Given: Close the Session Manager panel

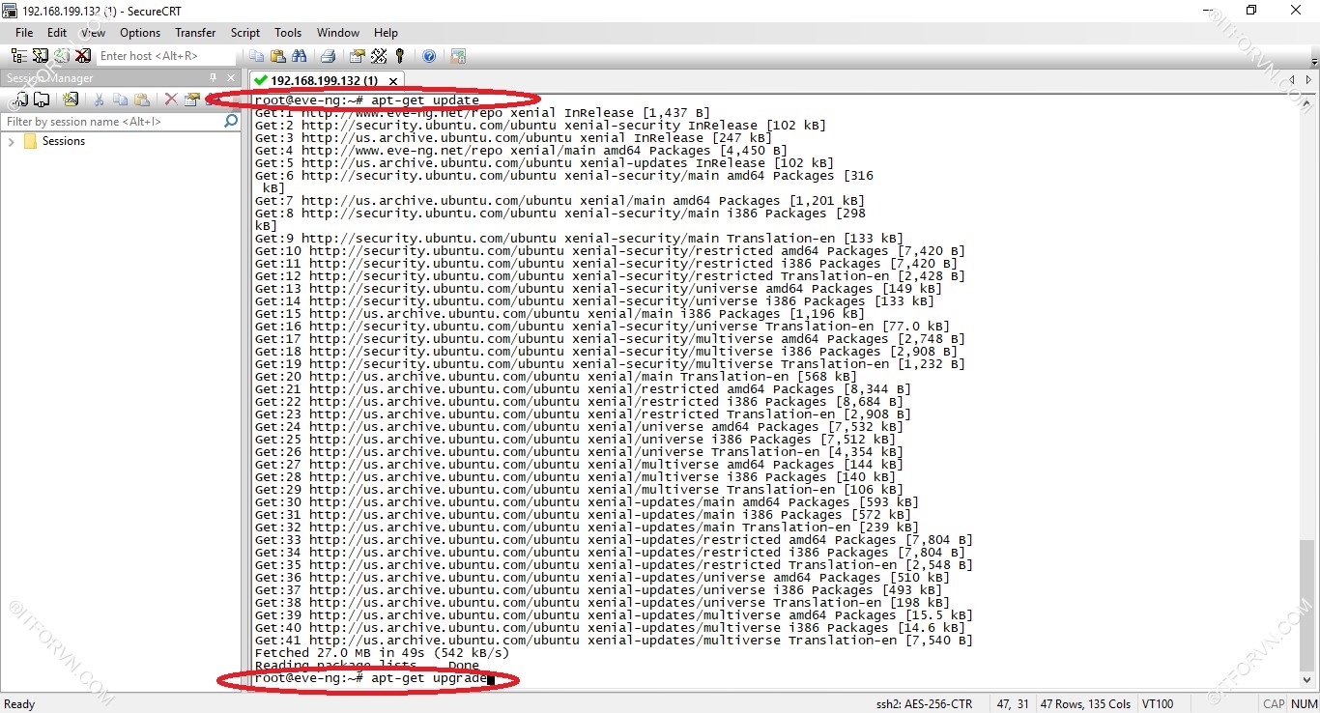Looking at the screenshot, I should click(231, 78).
